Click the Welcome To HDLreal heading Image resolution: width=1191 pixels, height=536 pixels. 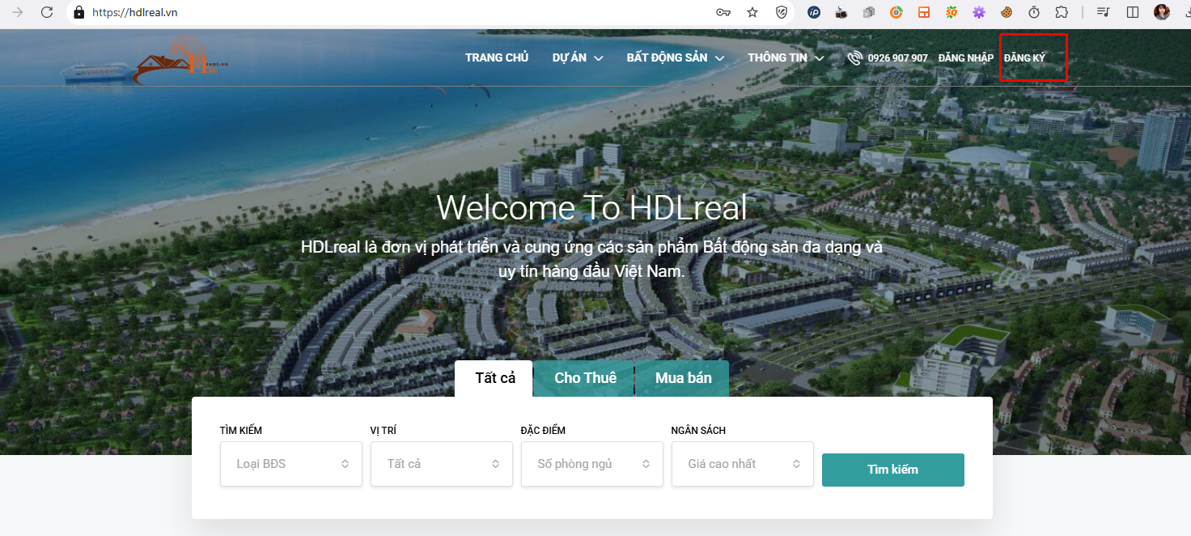(x=591, y=208)
